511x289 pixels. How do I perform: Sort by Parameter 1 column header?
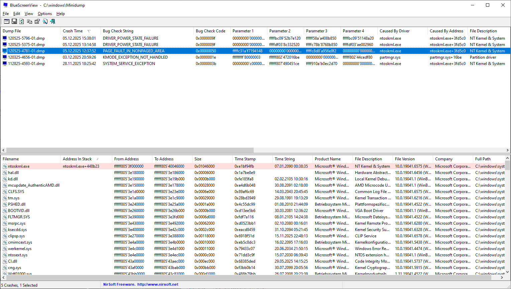249,31
